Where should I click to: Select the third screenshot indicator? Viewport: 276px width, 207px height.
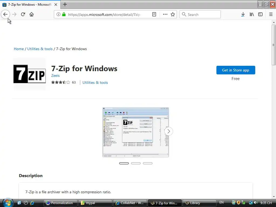click(x=147, y=163)
